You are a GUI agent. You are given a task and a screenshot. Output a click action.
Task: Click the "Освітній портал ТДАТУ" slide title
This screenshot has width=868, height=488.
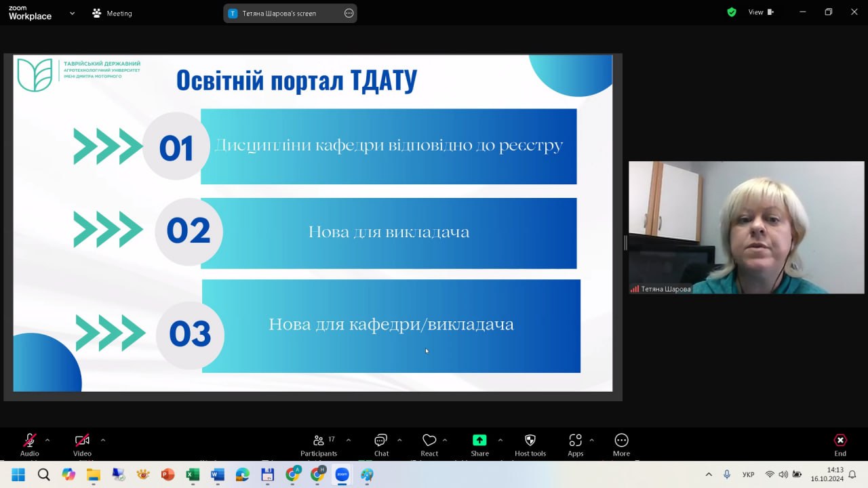tap(296, 80)
